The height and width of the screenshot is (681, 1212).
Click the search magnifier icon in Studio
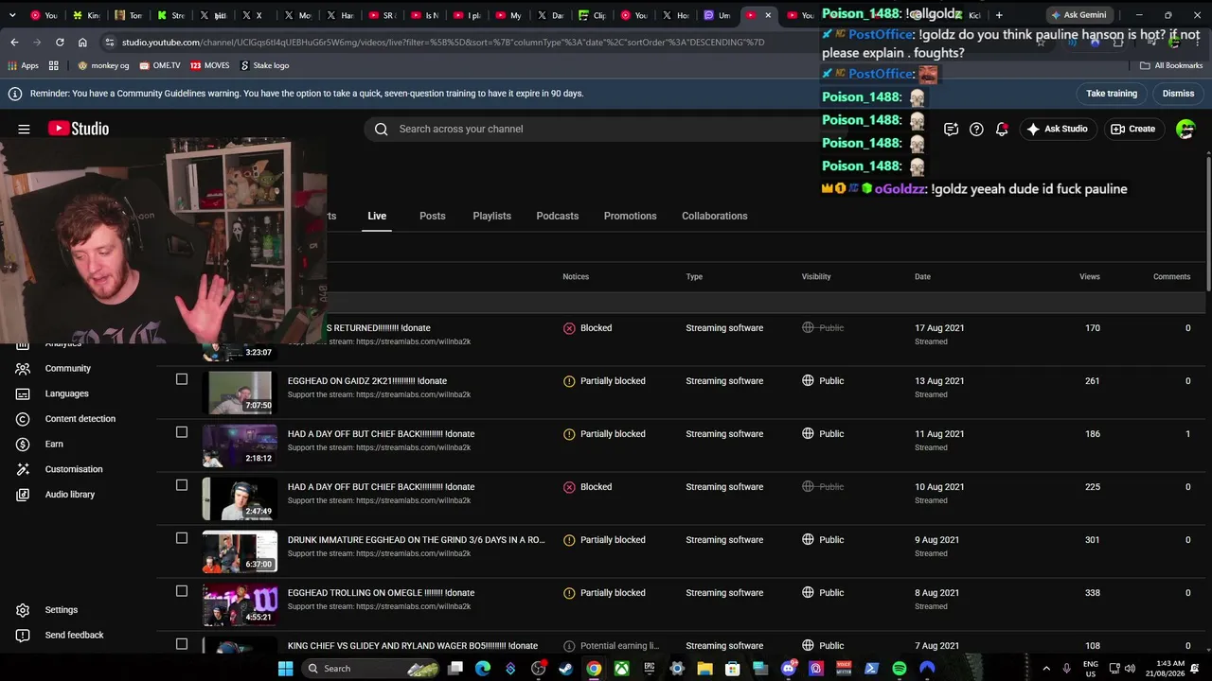click(381, 129)
